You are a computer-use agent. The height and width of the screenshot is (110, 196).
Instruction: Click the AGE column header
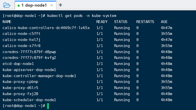click(x=164, y=22)
